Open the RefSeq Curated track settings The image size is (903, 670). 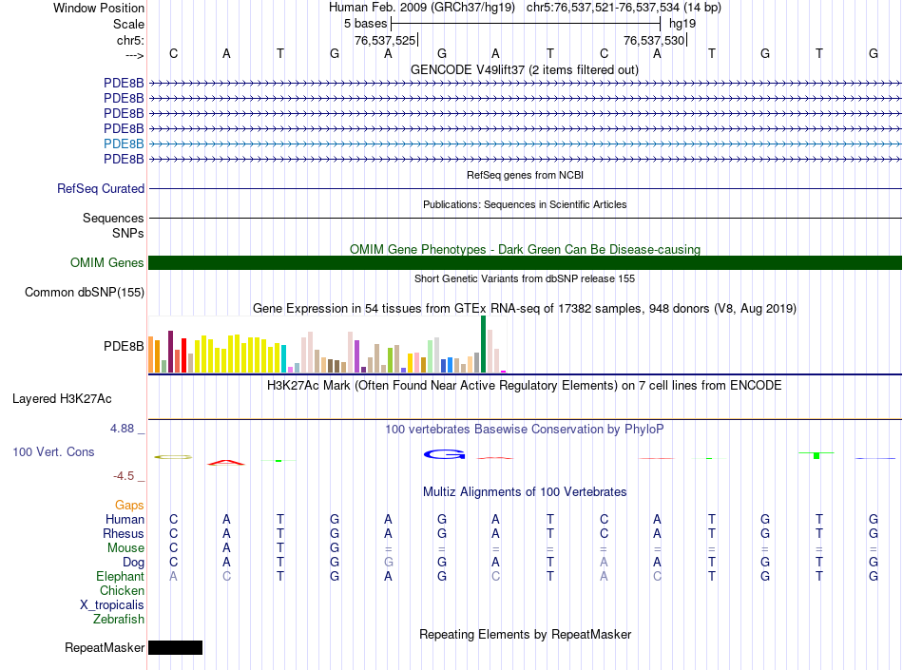tap(101, 189)
